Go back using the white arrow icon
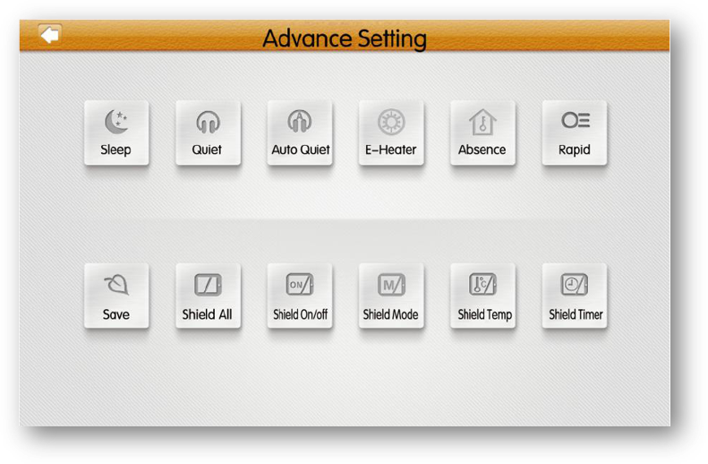This screenshot has width=708, height=464. 49,34
